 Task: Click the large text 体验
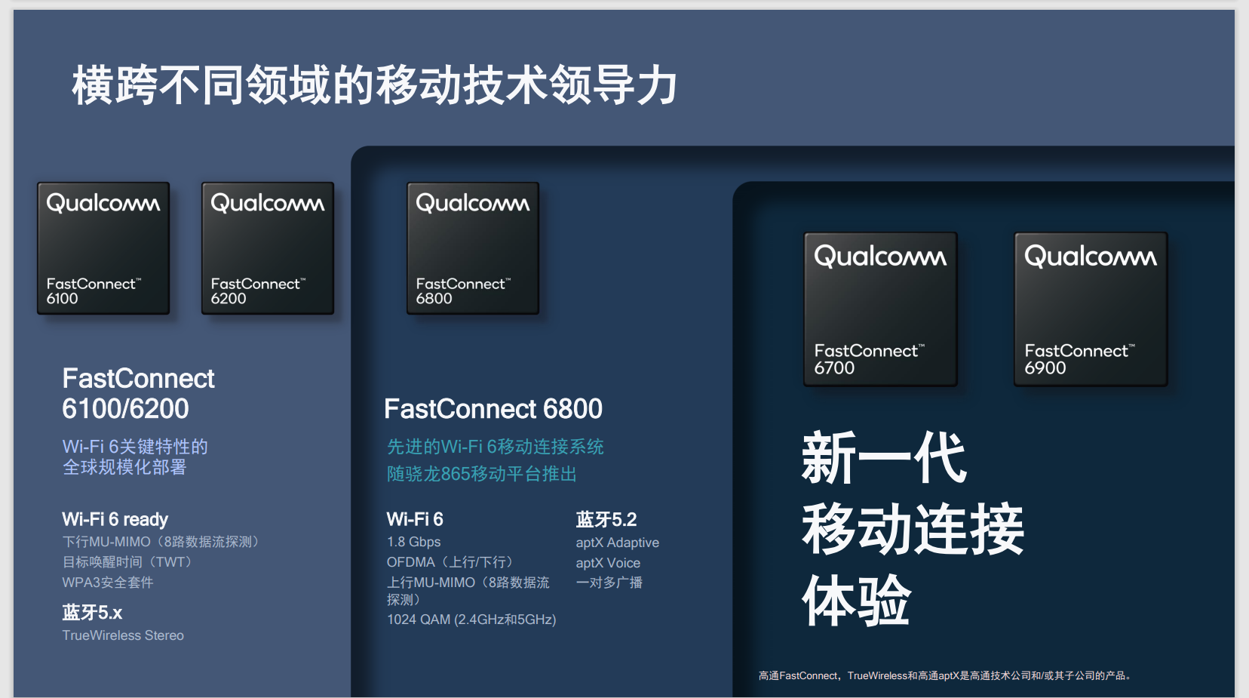[x=857, y=601]
